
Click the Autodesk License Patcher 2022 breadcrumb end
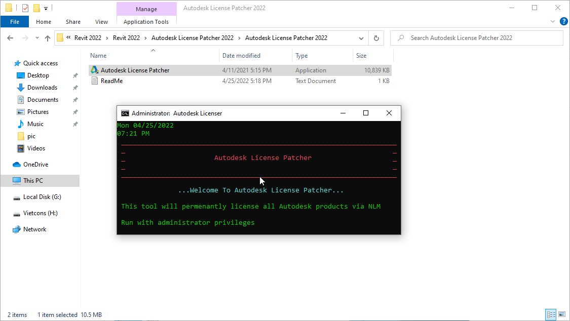pos(286,38)
